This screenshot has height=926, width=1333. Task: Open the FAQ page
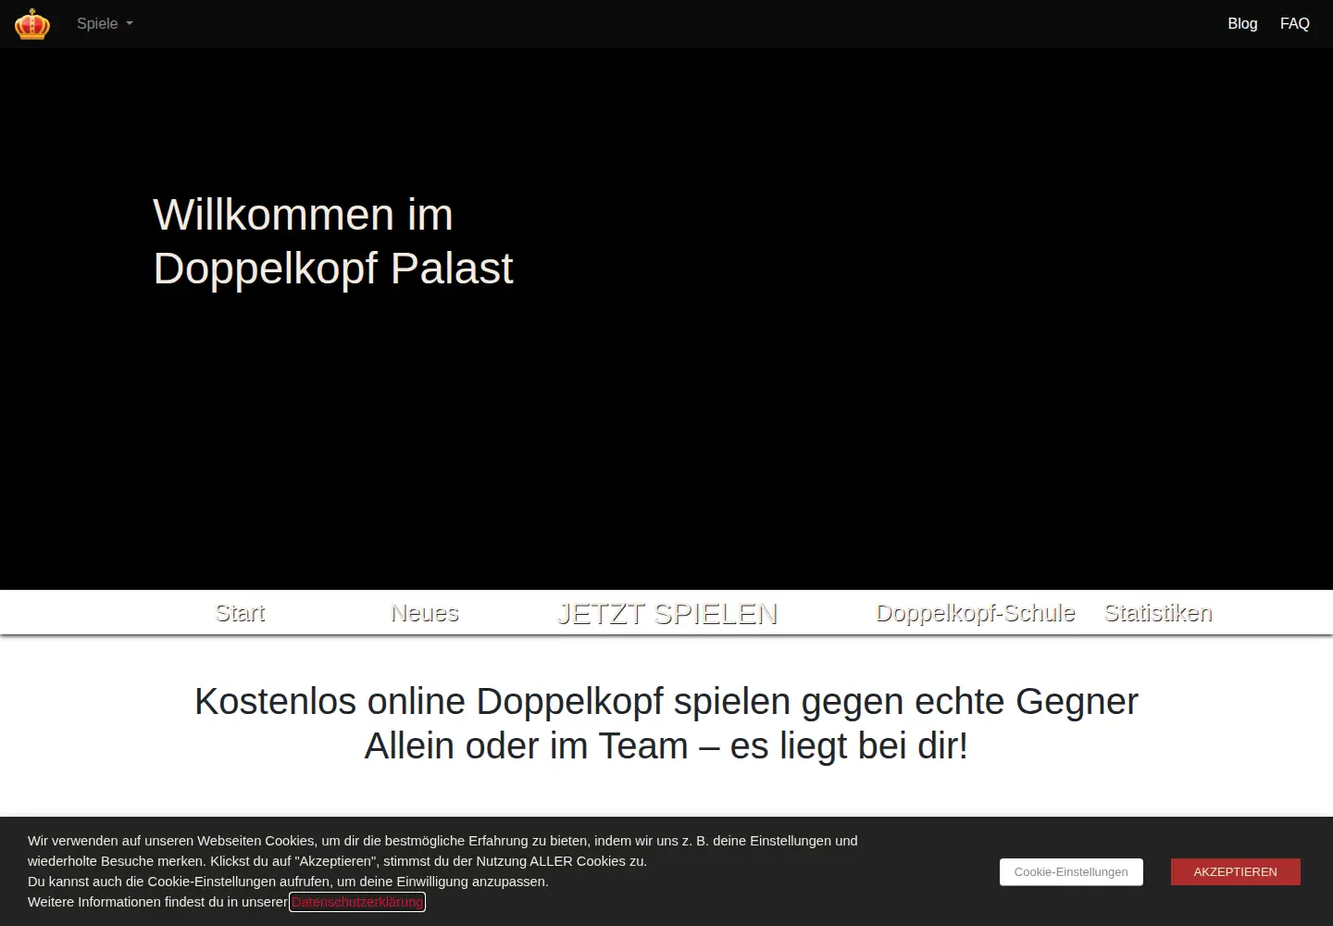pyautogui.click(x=1294, y=24)
